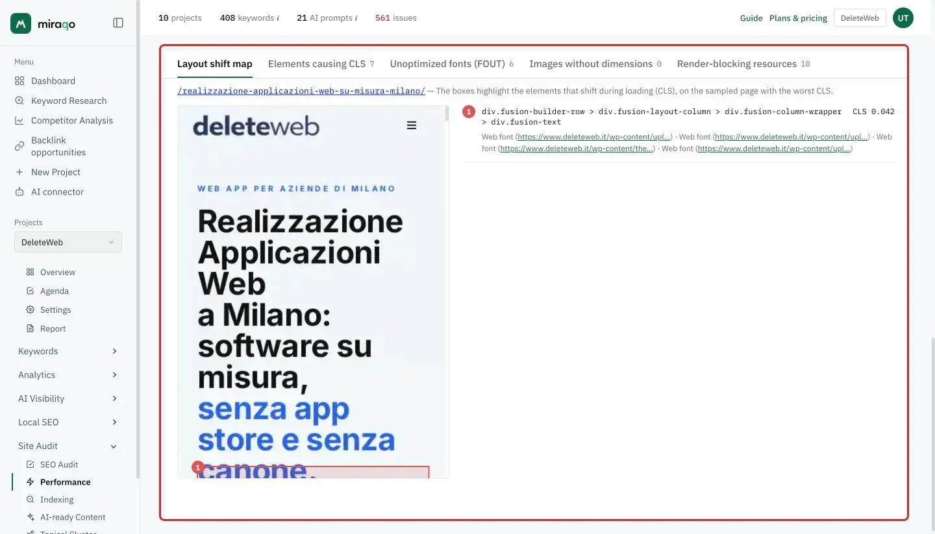The height and width of the screenshot is (534, 935).
Task: Open Dashboard via its grid icon
Action: 19,81
